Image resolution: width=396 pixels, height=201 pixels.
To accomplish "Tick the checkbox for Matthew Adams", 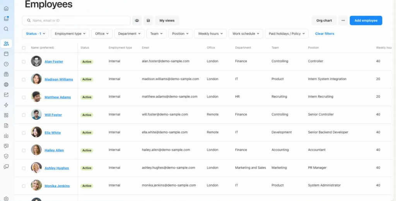I will click(24, 97).
